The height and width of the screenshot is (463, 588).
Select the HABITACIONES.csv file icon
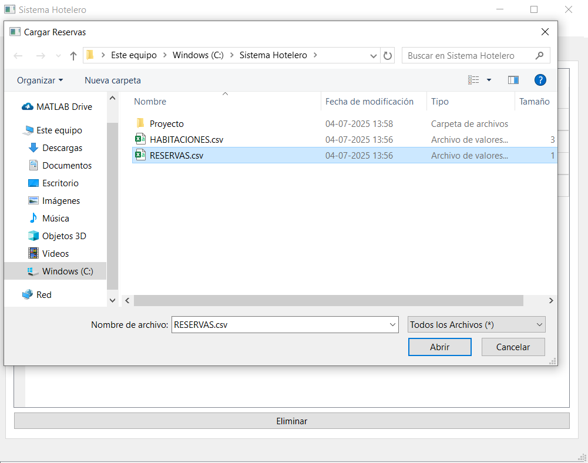click(140, 139)
